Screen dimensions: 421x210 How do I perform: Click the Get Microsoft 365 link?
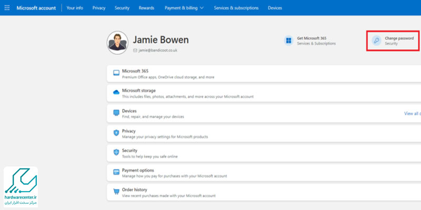tap(312, 38)
